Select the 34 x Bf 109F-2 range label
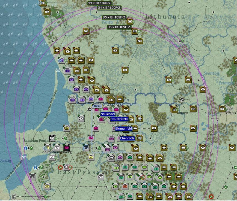 pos(109,8)
